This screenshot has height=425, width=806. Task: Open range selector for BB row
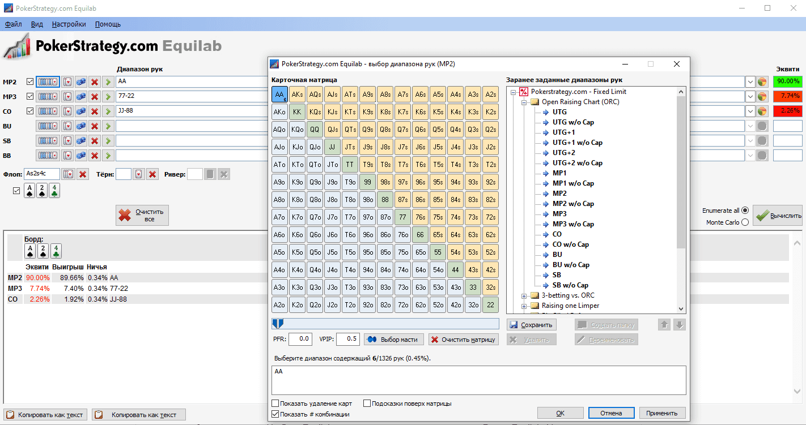[48, 156]
